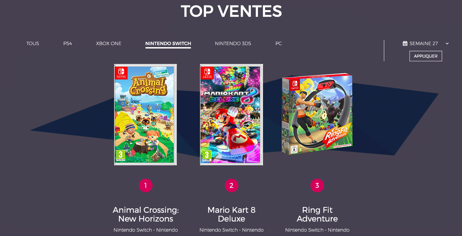Image resolution: width=462 pixels, height=236 pixels.
Task: Open the Animal Crossing: New Horizons title link
Action: (x=145, y=214)
